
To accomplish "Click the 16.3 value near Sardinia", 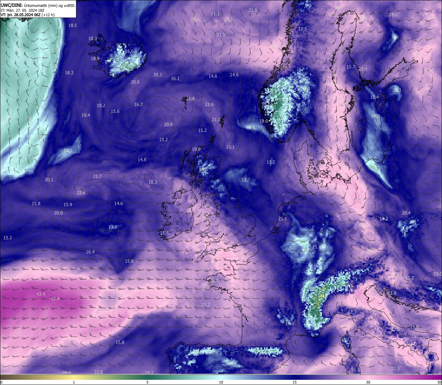I will (x=355, y=369).
